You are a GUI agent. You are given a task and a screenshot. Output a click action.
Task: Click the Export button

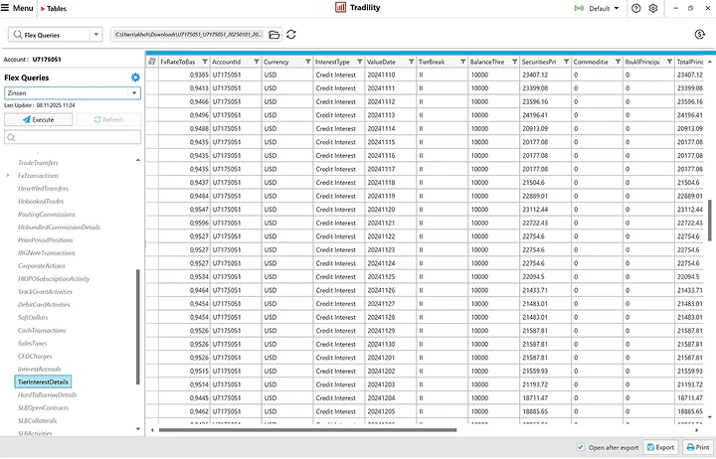pos(660,447)
